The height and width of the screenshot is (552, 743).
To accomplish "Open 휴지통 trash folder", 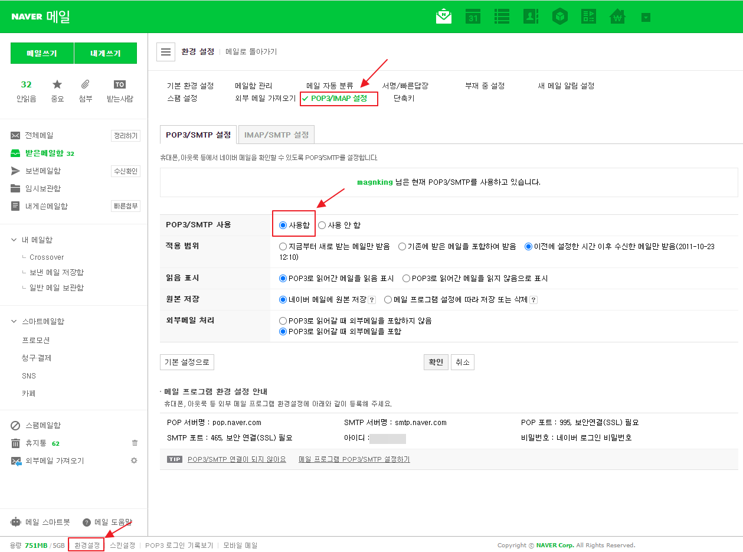I will 35,443.
